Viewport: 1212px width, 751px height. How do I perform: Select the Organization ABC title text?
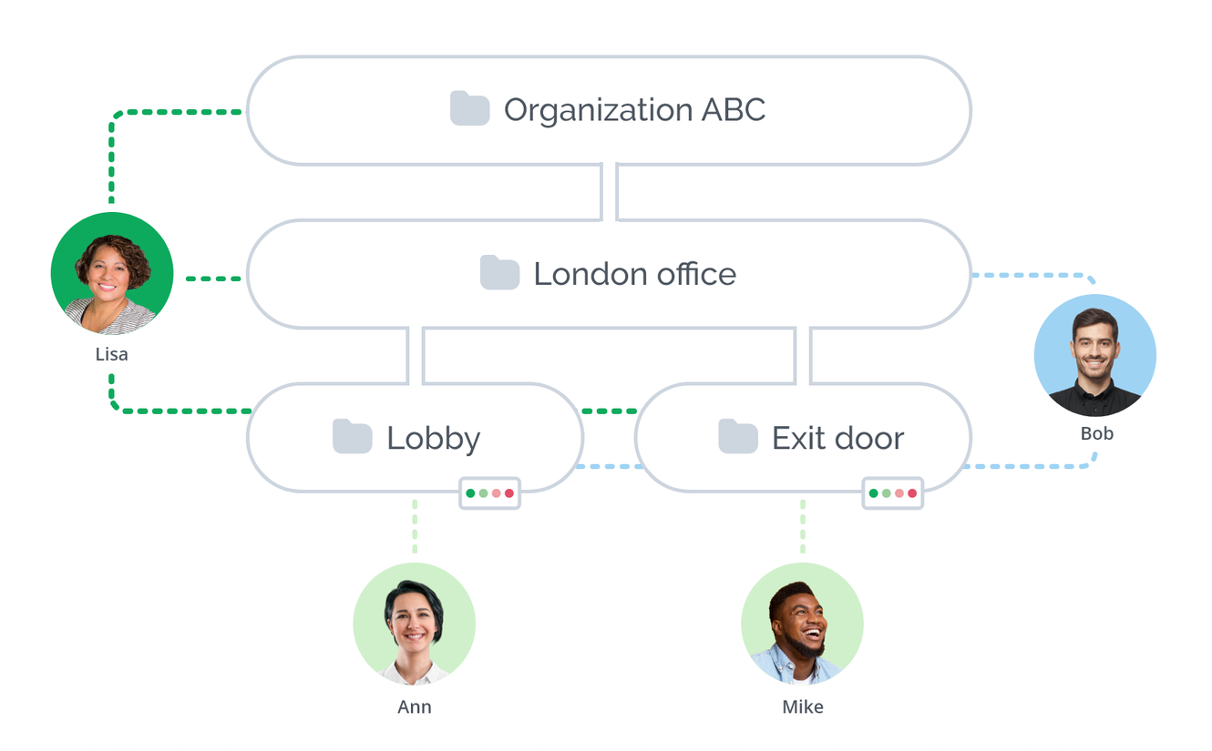pyautogui.click(x=634, y=110)
